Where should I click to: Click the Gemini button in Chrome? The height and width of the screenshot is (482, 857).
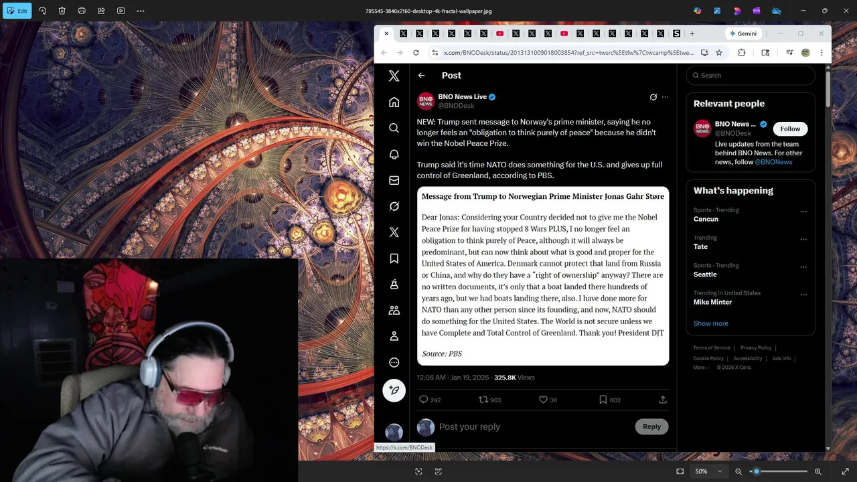743,33
